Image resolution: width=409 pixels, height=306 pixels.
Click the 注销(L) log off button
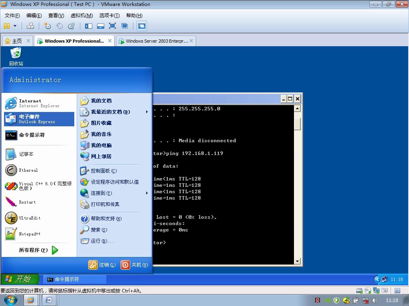[102, 265]
